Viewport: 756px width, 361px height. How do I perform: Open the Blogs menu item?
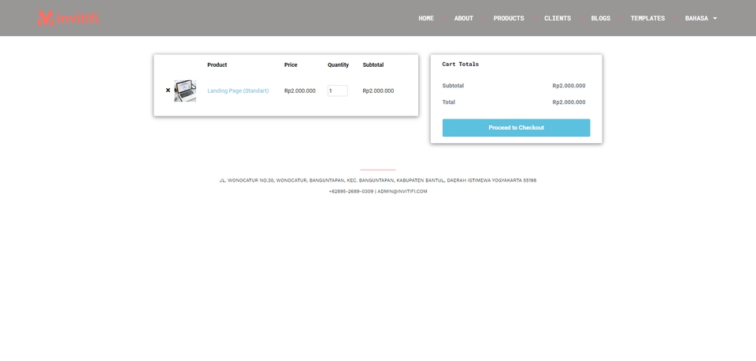(601, 18)
